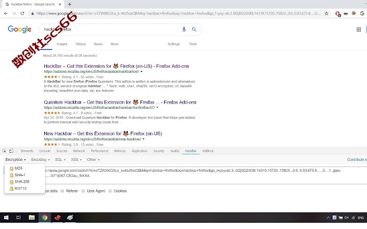Viewport: 367px width, 229px height.
Task: Open Quantum Hackbar result link
Action: (120, 102)
